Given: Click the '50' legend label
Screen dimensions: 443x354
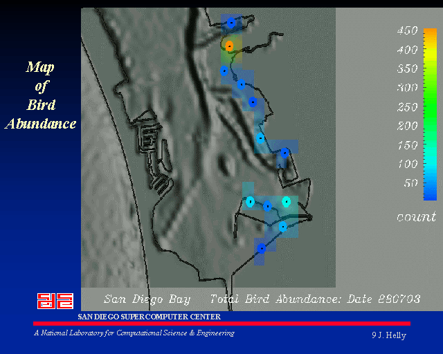Looking at the screenshot, I should point(410,183).
